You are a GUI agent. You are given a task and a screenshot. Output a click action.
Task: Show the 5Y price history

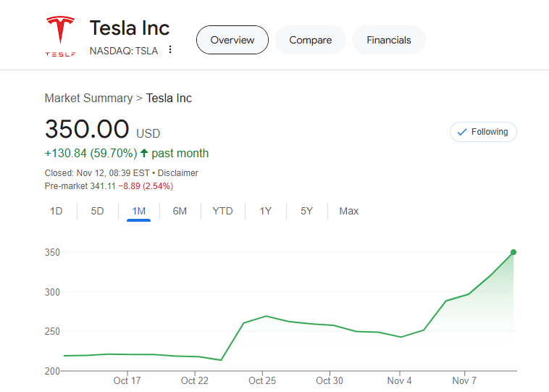[x=306, y=211]
